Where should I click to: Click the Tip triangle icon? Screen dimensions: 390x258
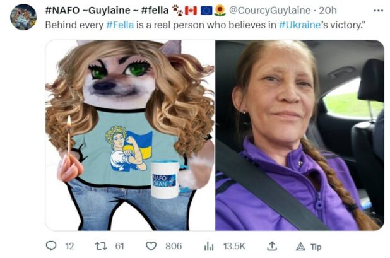(300, 247)
